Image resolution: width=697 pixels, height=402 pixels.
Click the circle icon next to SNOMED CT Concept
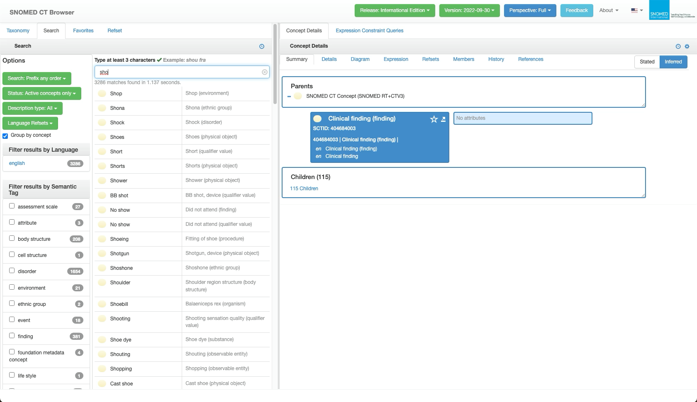(x=297, y=96)
